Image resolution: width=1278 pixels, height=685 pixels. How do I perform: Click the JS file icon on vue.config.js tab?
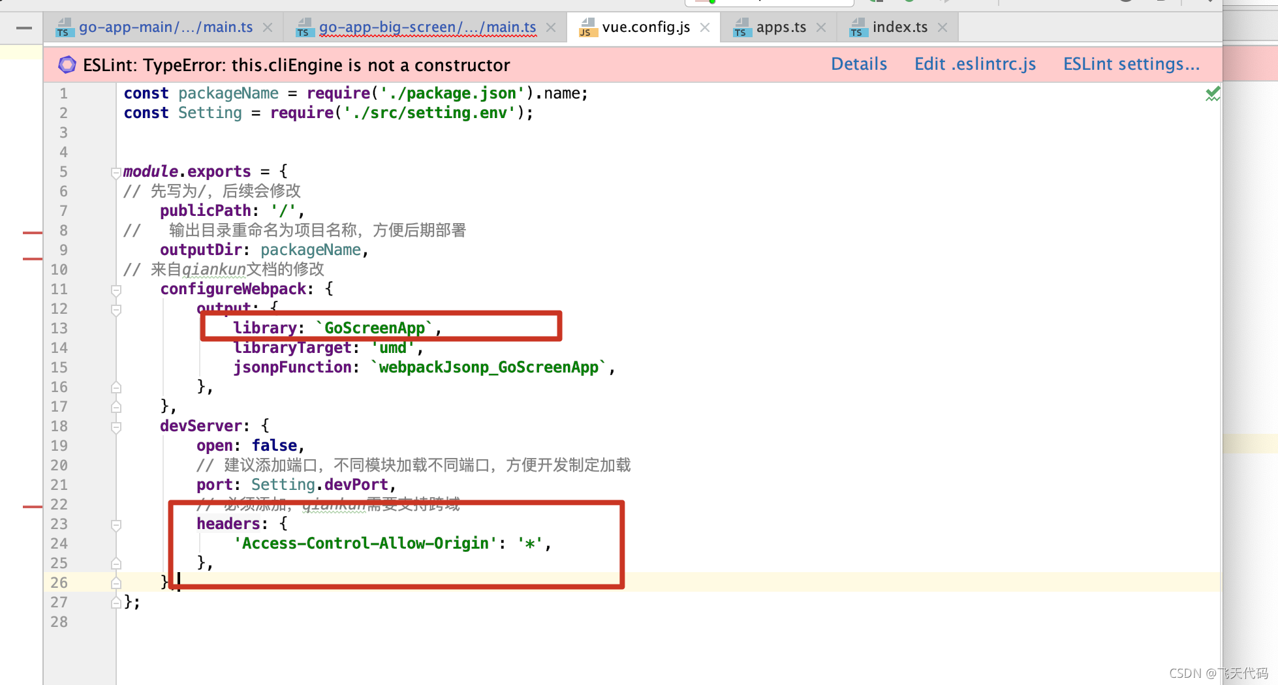(x=587, y=27)
